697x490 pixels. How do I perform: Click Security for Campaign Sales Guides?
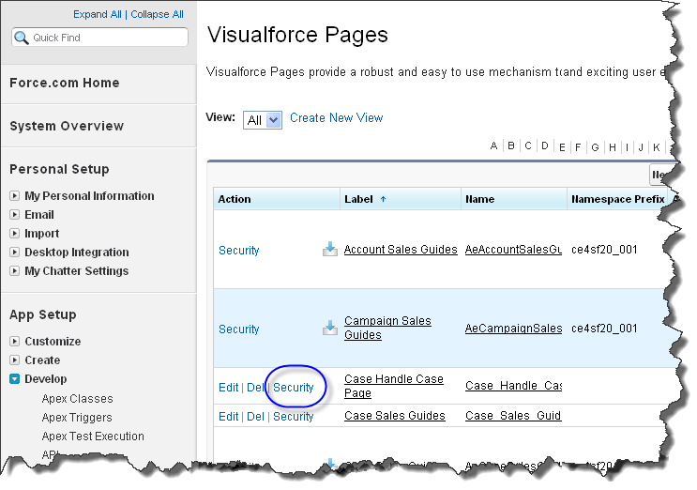(x=238, y=329)
